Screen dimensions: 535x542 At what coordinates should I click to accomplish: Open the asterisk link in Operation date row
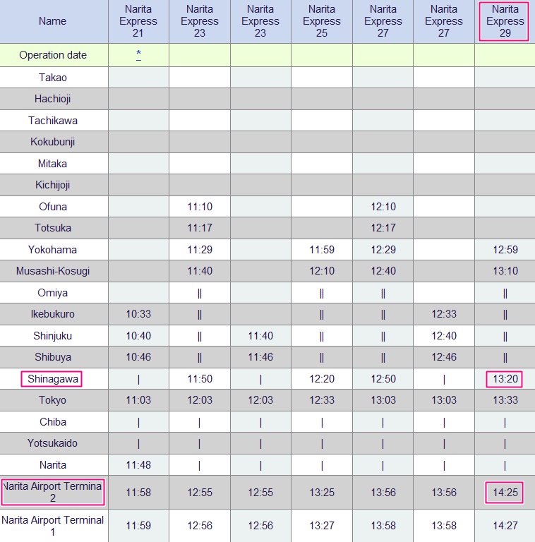pyautogui.click(x=138, y=54)
